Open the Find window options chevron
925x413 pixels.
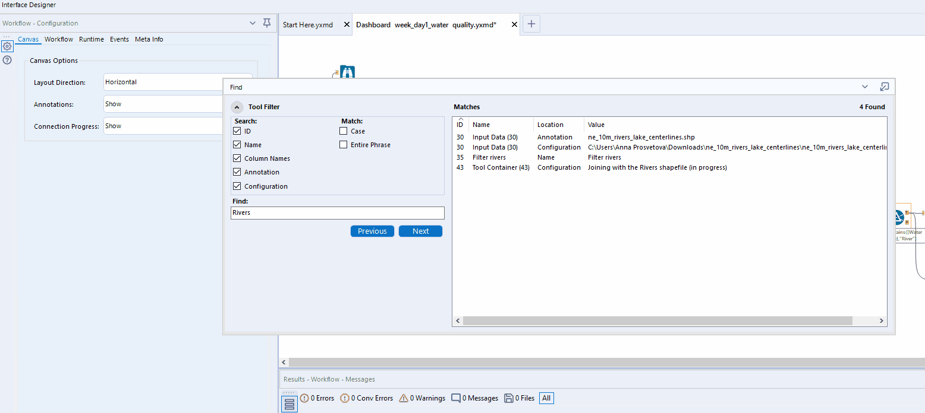click(865, 87)
